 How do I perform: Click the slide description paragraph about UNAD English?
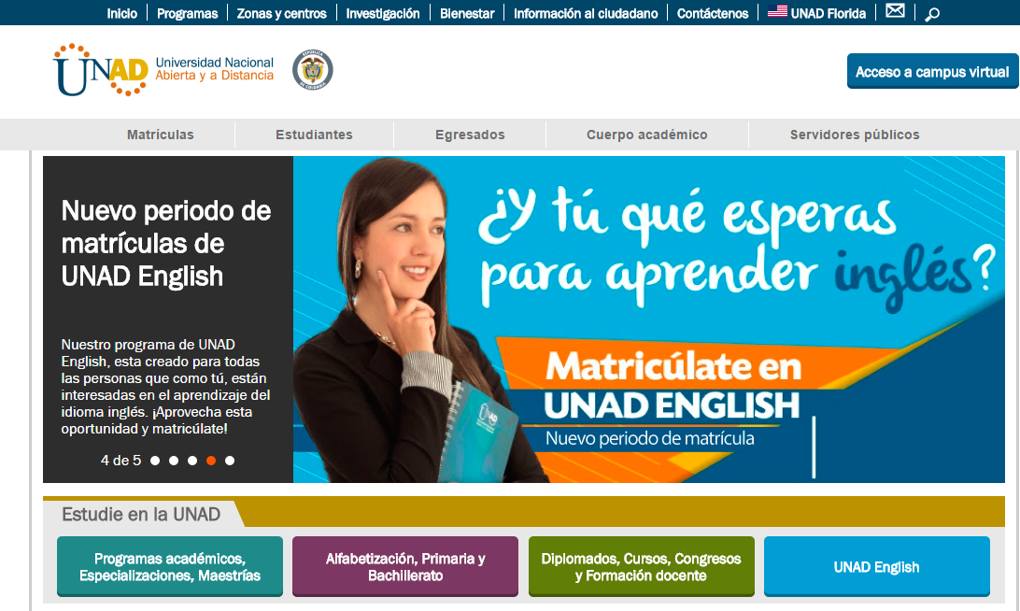point(166,387)
